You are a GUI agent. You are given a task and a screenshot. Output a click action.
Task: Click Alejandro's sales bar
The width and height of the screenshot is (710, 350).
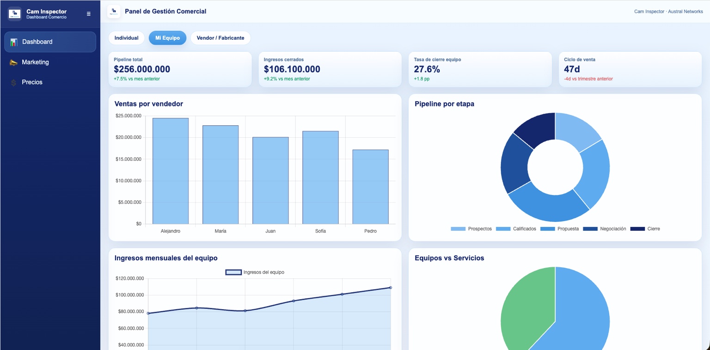171,171
